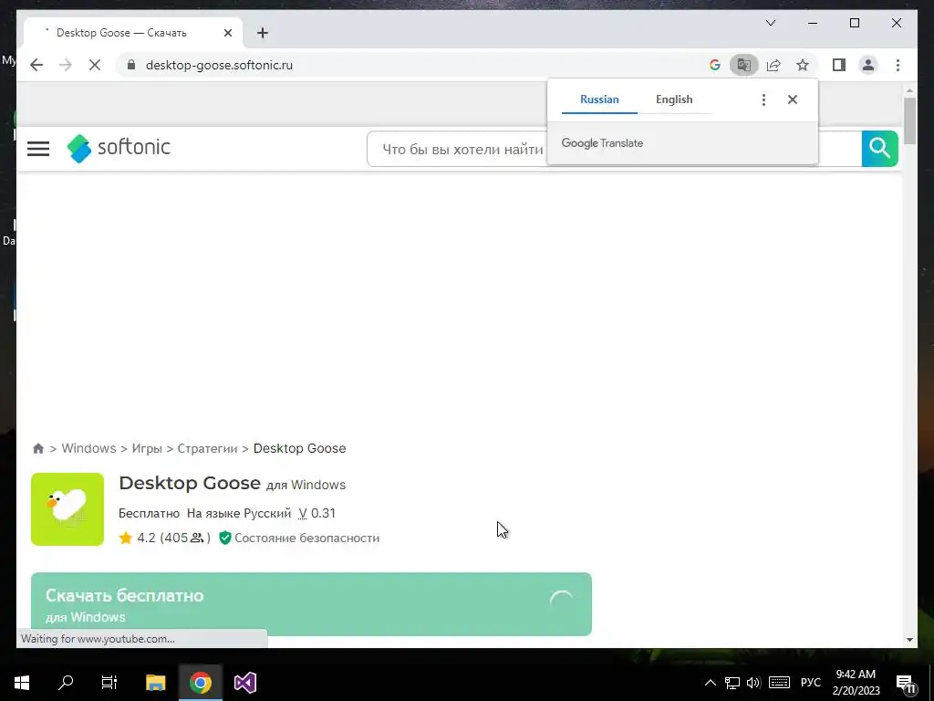Click the Softonic search magnifier button
The image size is (934, 701).
(x=879, y=149)
